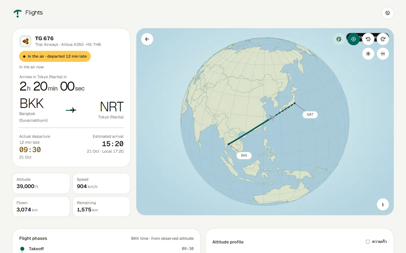
Task: Click the Flights logo icon
Action: (x=17, y=13)
